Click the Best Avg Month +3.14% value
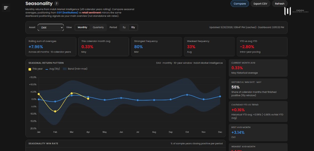The image size is (314, 151). [238, 132]
